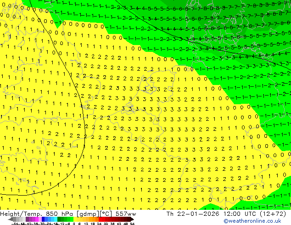Click the dark blue legend swatch
This screenshot has height=225, width=291.
tap(43, 219)
